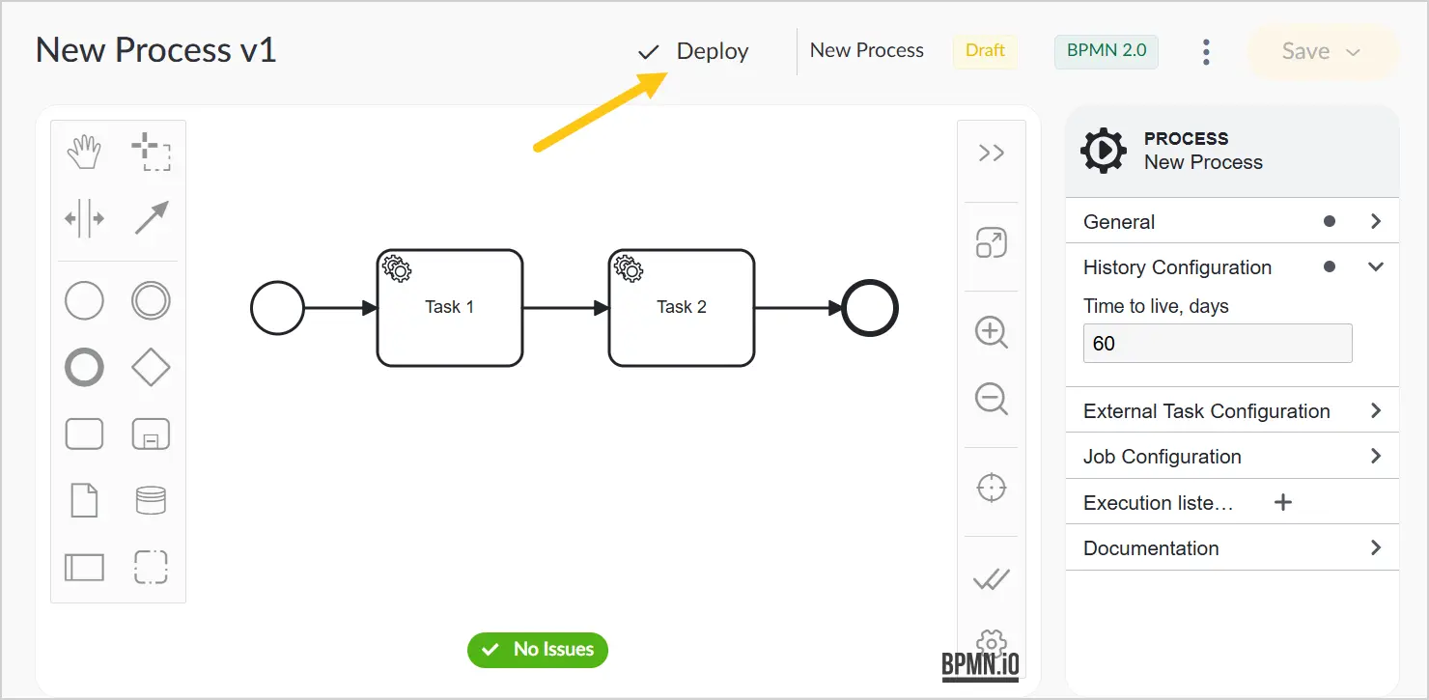Create an expanded SubProcess from palette

pos(151,434)
